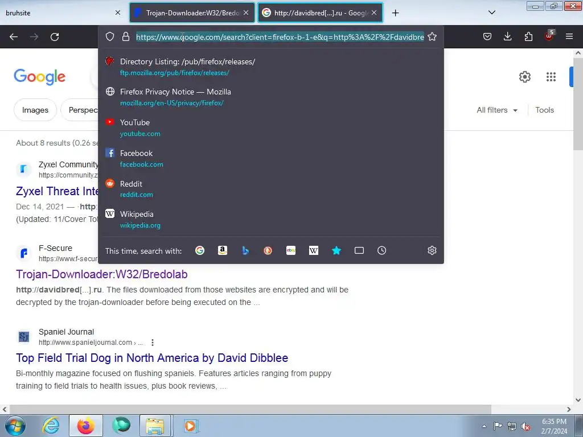Switch to Trojan-Downloader:W32/Bredolab tab
Screen dimensions: 583x437
192,13
